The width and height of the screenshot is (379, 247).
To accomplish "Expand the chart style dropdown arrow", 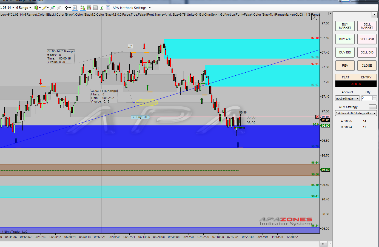I will tap(40, 8).
